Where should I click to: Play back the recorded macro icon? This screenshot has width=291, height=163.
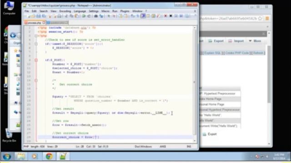pyautogui.click(x=176, y=16)
